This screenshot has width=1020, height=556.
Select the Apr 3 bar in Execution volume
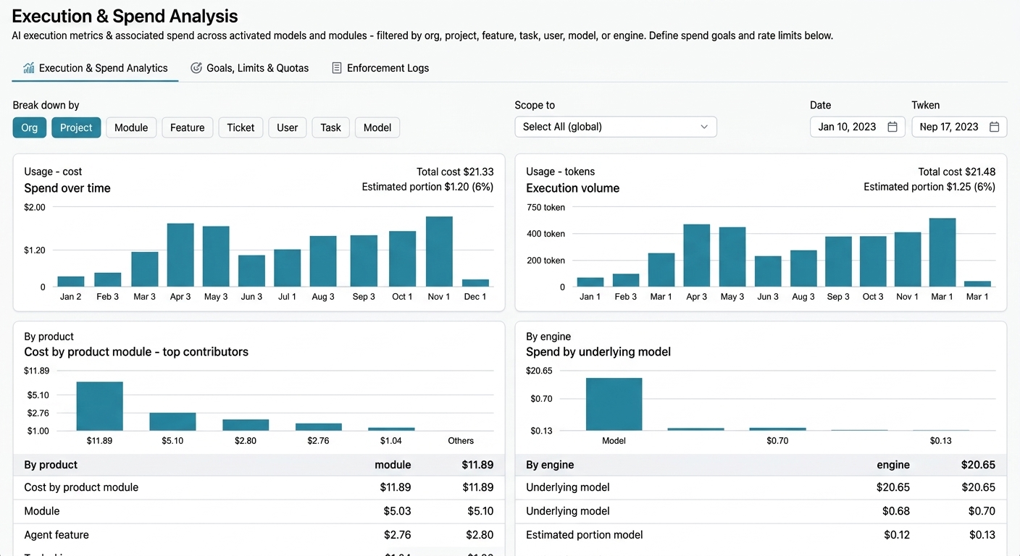point(697,256)
